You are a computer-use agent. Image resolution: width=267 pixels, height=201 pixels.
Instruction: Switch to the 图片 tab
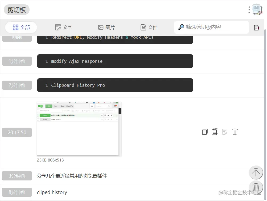point(106,27)
